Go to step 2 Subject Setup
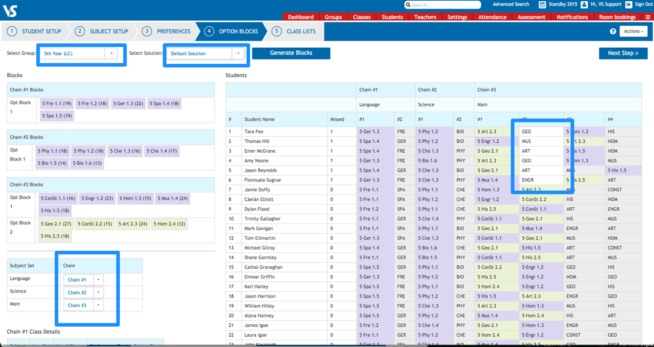The width and height of the screenshot is (654, 347). (102, 31)
